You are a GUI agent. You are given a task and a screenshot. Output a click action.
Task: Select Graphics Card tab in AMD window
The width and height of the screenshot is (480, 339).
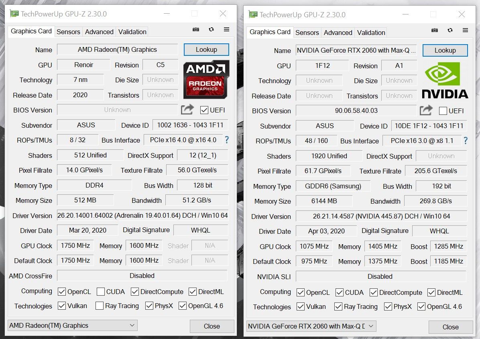31,31
